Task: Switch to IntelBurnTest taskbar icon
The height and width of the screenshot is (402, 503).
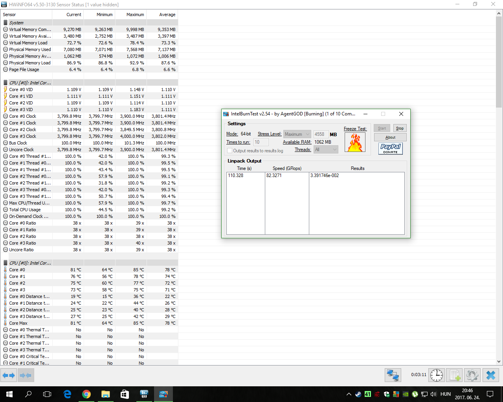Action: [x=163, y=394]
